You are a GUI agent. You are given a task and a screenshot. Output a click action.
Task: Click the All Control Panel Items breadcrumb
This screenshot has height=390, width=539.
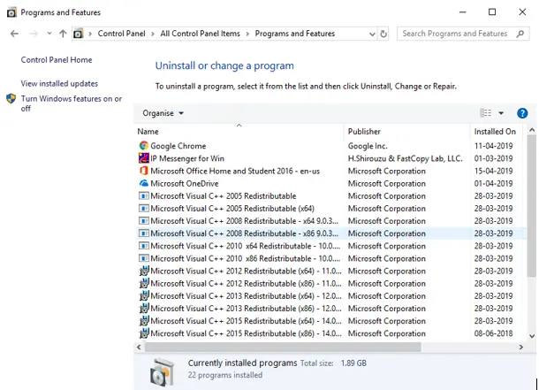(200, 34)
